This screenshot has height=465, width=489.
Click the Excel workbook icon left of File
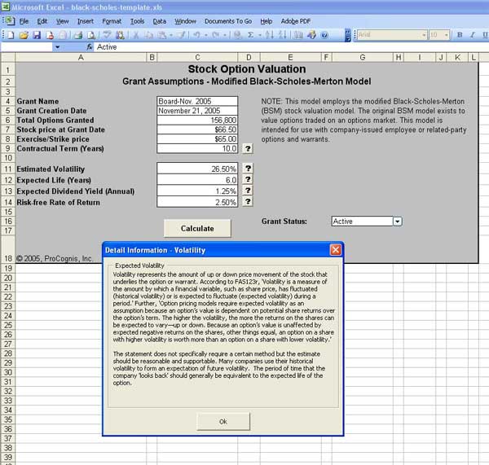pyautogui.click(x=9, y=21)
